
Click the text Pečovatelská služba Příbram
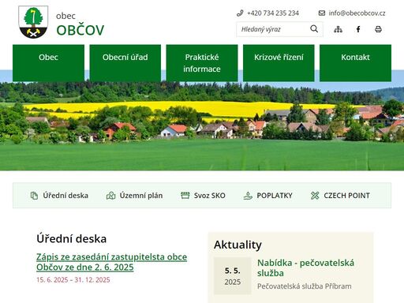pos(305,286)
